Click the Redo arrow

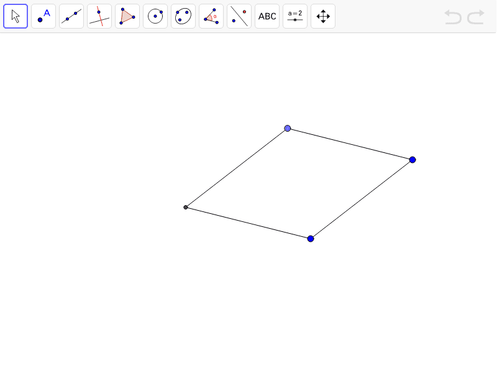coord(476,17)
